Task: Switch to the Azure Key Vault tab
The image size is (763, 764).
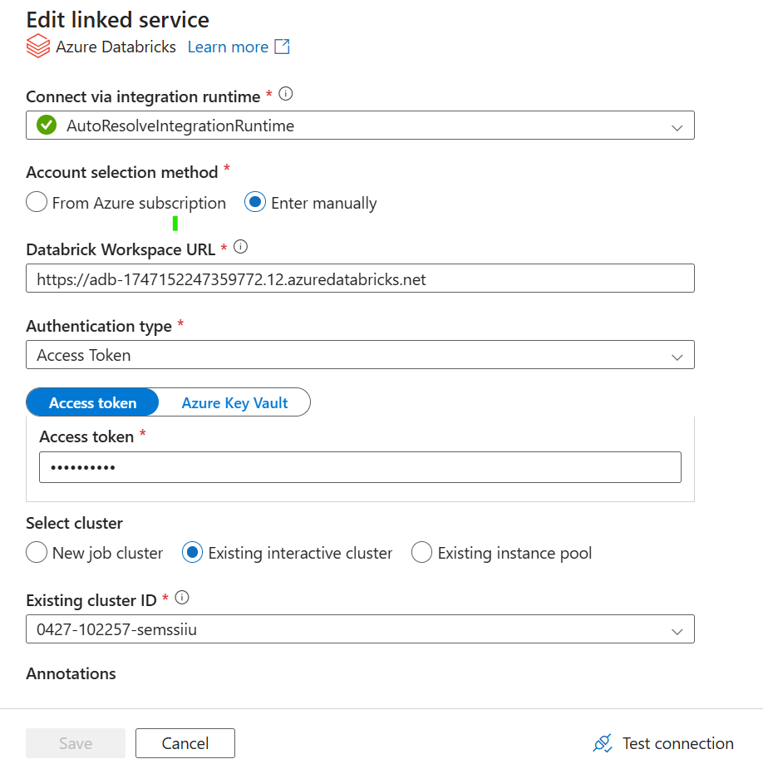Action: 234,403
